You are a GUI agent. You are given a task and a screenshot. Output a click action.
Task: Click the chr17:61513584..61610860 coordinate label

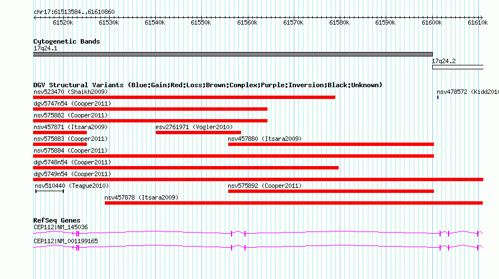[74, 12]
